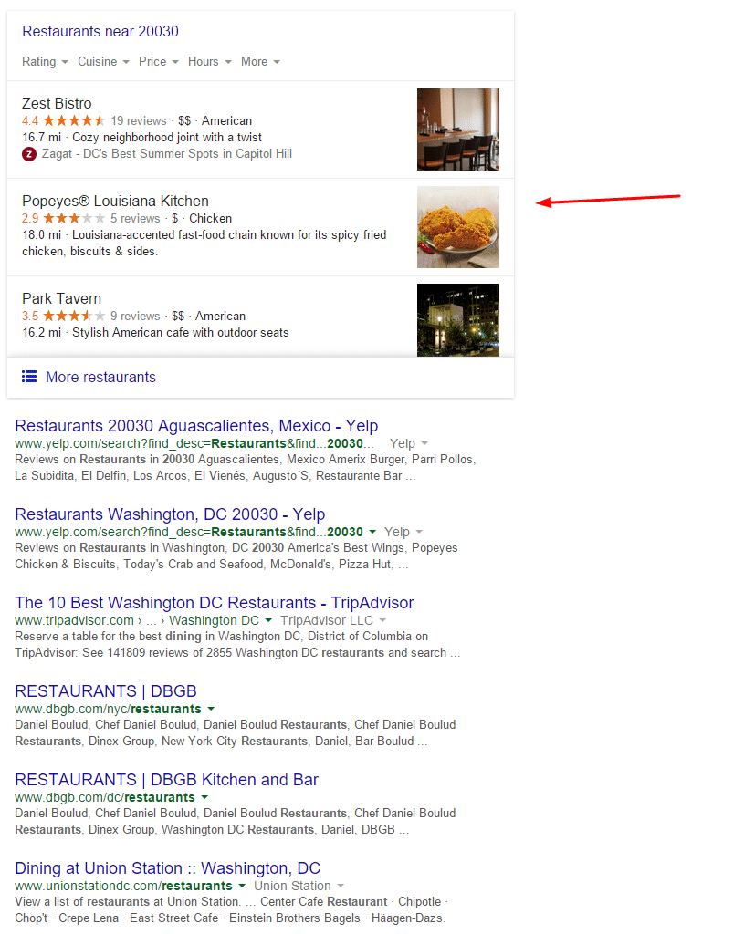Click the Zagat logo icon
This screenshot has height=934, width=744.
[29, 154]
